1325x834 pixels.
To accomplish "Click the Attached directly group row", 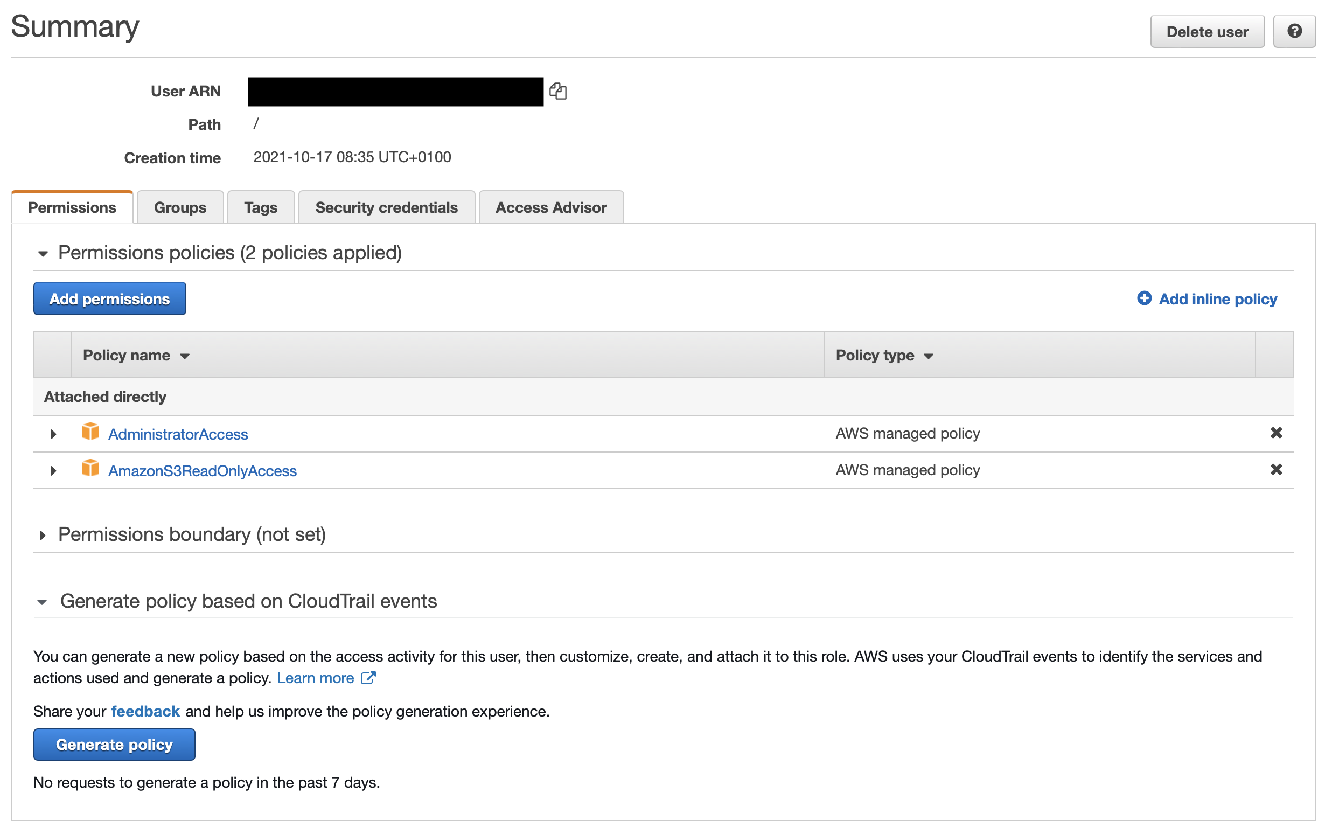I will [x=663, y=397].
